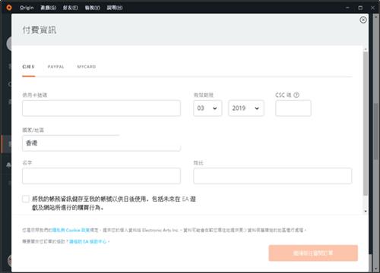Switch to the PAYPAL payment tab
This screenshot has width=380, height=273.
tap(56, 67)
